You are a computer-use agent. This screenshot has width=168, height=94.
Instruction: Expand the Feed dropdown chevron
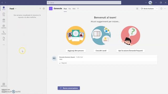click(x=16, y=9)
